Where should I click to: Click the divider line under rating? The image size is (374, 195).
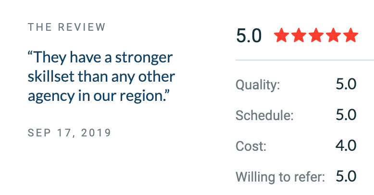(x=305, y=60)
